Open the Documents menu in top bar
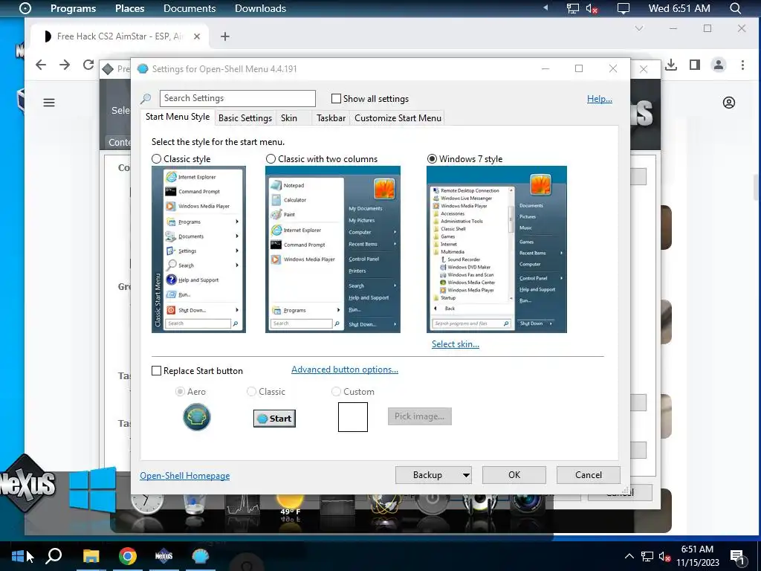Screen dimensions: 761x571 coord(190,8)
